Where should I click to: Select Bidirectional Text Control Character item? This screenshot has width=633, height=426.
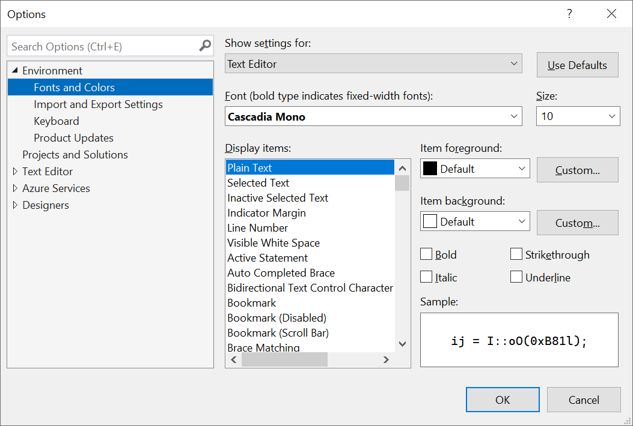310,288
